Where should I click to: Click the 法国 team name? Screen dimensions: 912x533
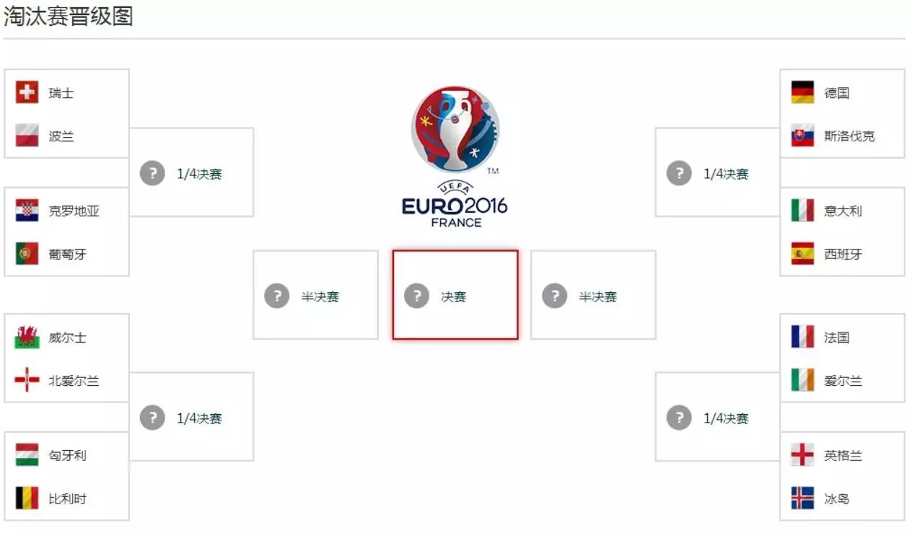pos(837,338)
